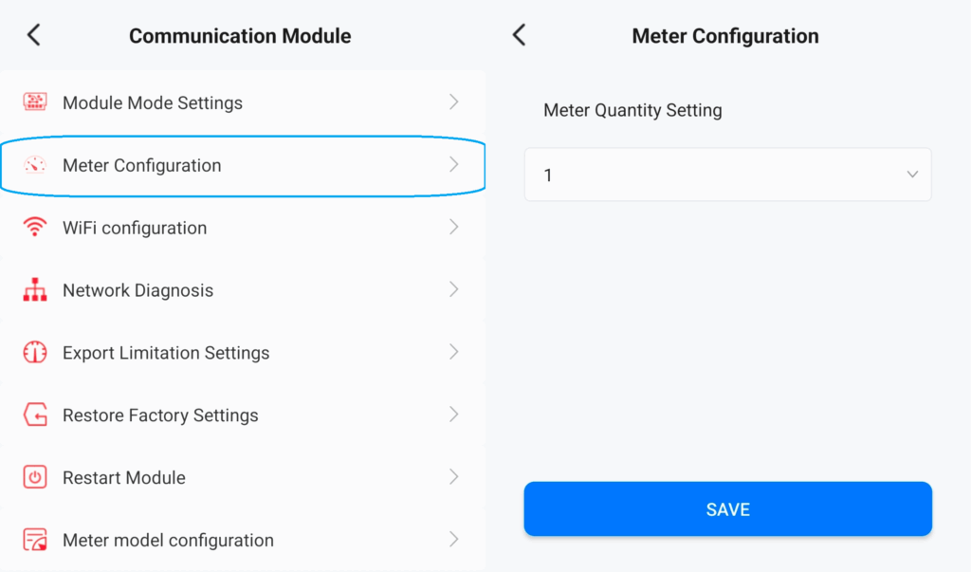This screenshot has width=971, height=572.
Task: Open the Meter Configuration menu entry
Action: 142,166
